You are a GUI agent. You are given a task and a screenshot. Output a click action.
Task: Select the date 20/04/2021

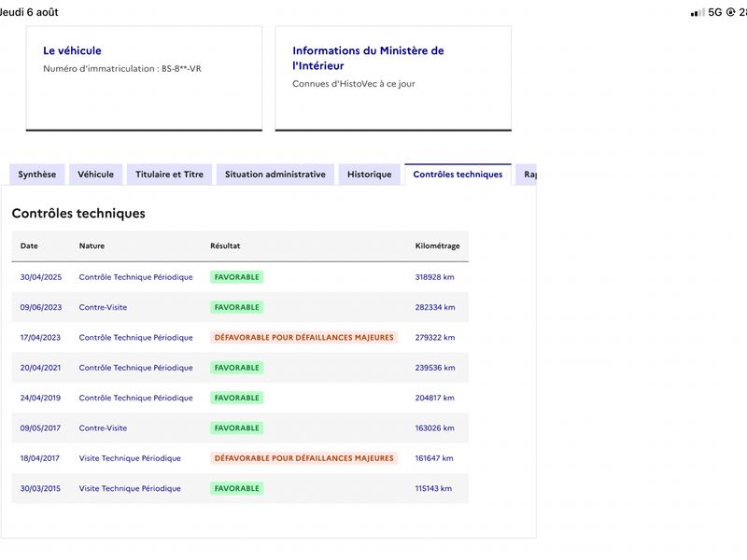pyautogui.click(x=40, y=368)
